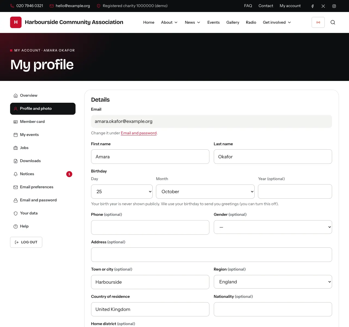Go to Events nav item

tap(213, 22)
